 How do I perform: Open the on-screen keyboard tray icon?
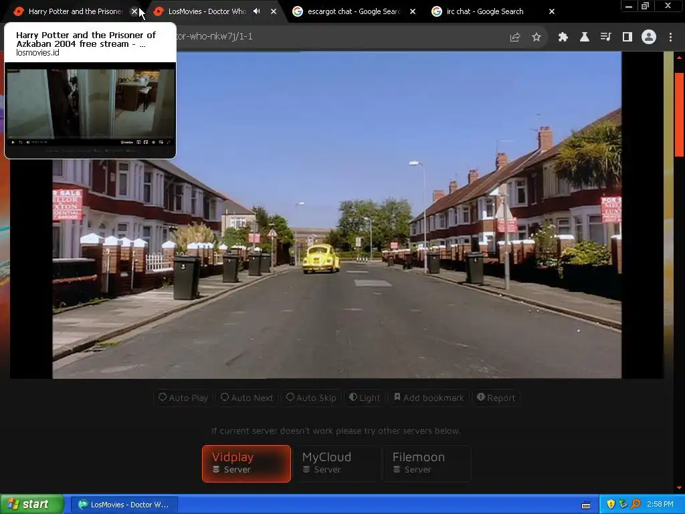pos(586,505)
